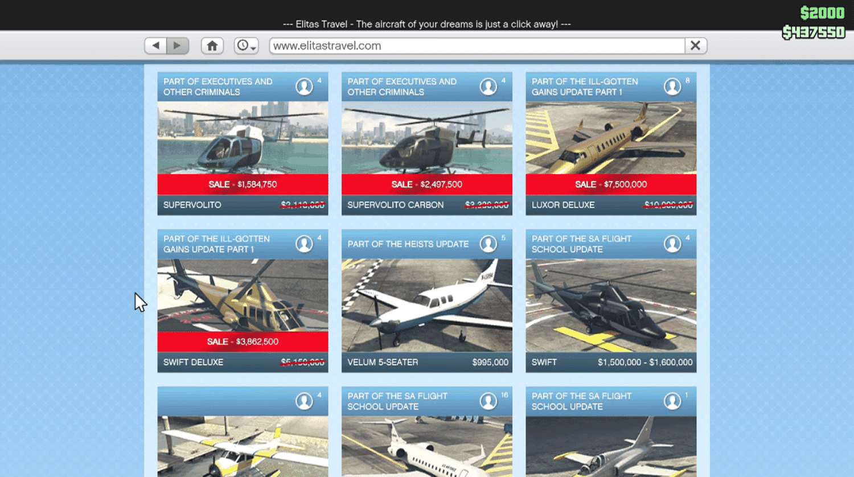Close the browser with the X button
Image resolution: width=854 pixels, height=477 pixels.
(695, 46)
